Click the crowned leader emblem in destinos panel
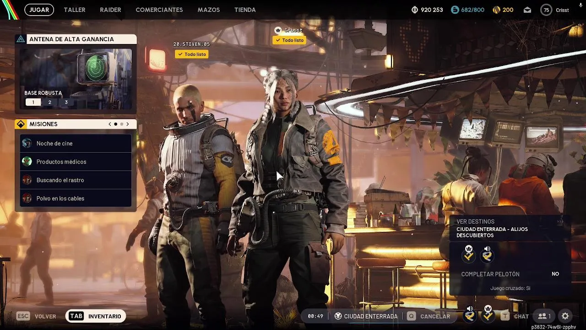The image size is (586, 330). [x=469, y=253]
